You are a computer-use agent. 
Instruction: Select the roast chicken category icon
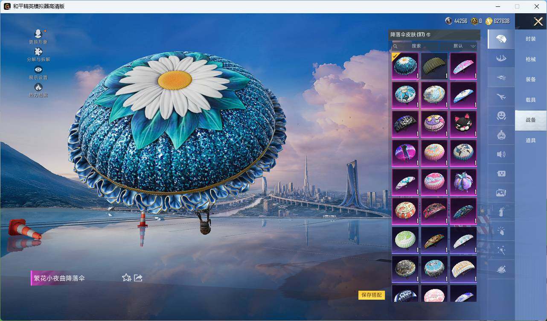coord(501,269)
